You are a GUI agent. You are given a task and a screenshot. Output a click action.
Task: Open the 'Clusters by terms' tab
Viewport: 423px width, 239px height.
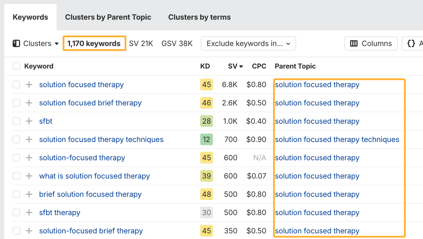[x=200, y=17]
